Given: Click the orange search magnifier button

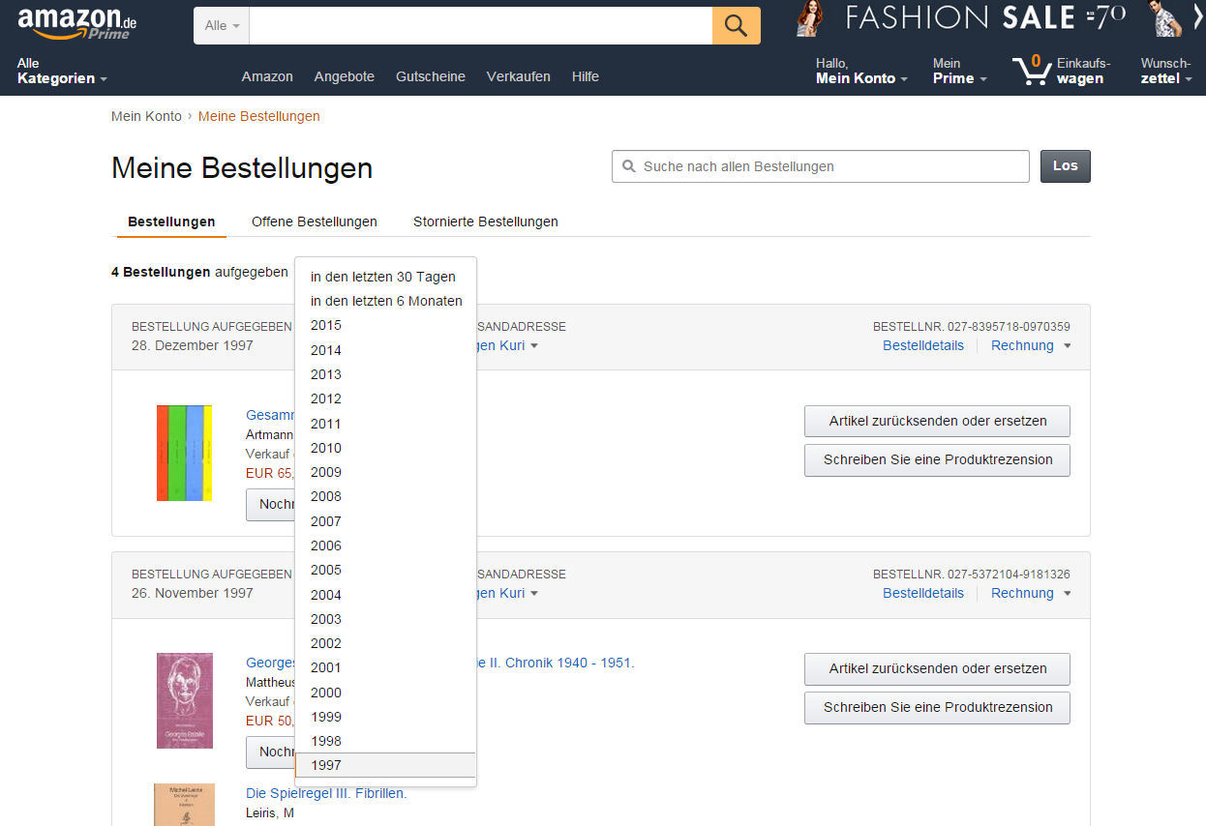Looking at the screenshot, I should click(x=736, y=25).
